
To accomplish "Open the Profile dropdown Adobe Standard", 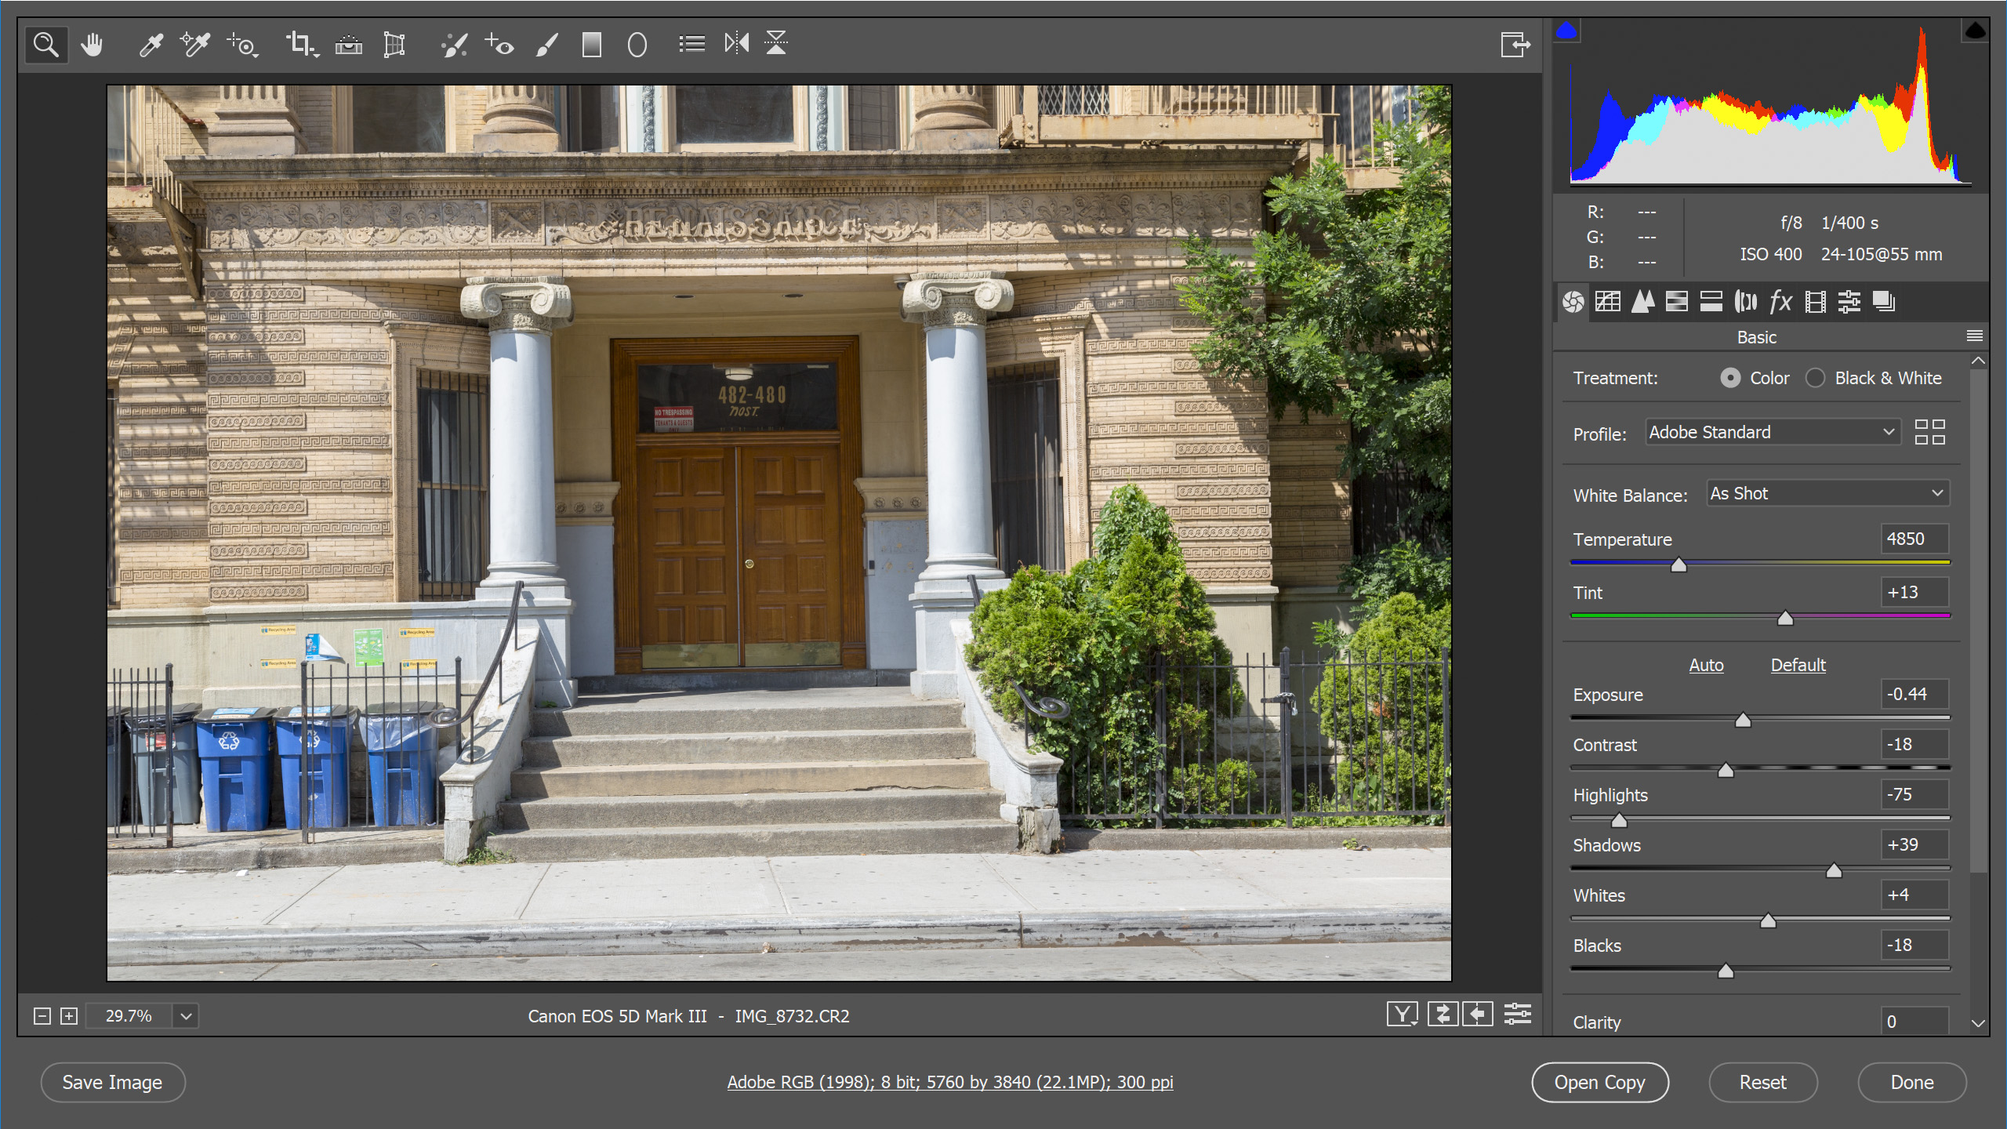I will (1773, 432).
